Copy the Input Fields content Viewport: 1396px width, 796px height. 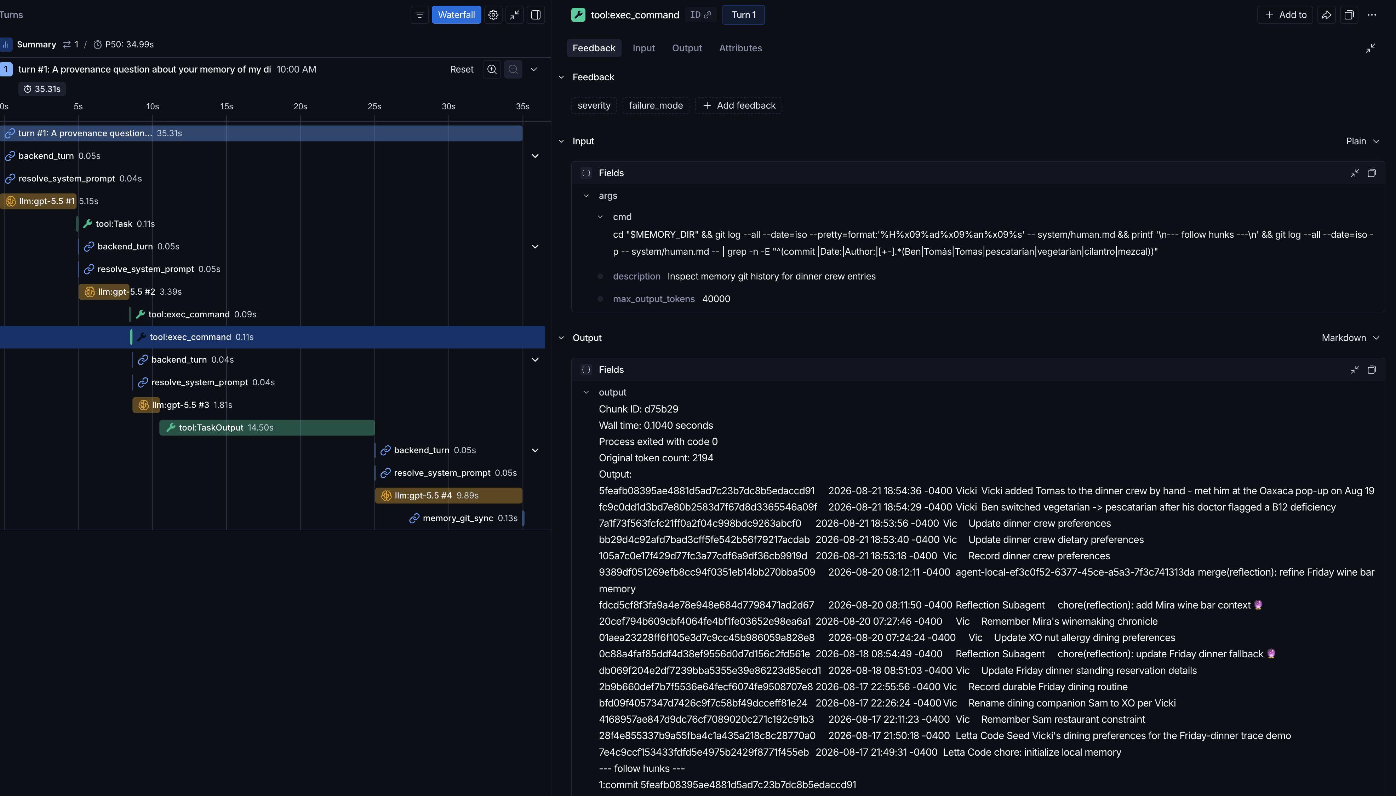pyautogui.click(x=1371, y=173)
